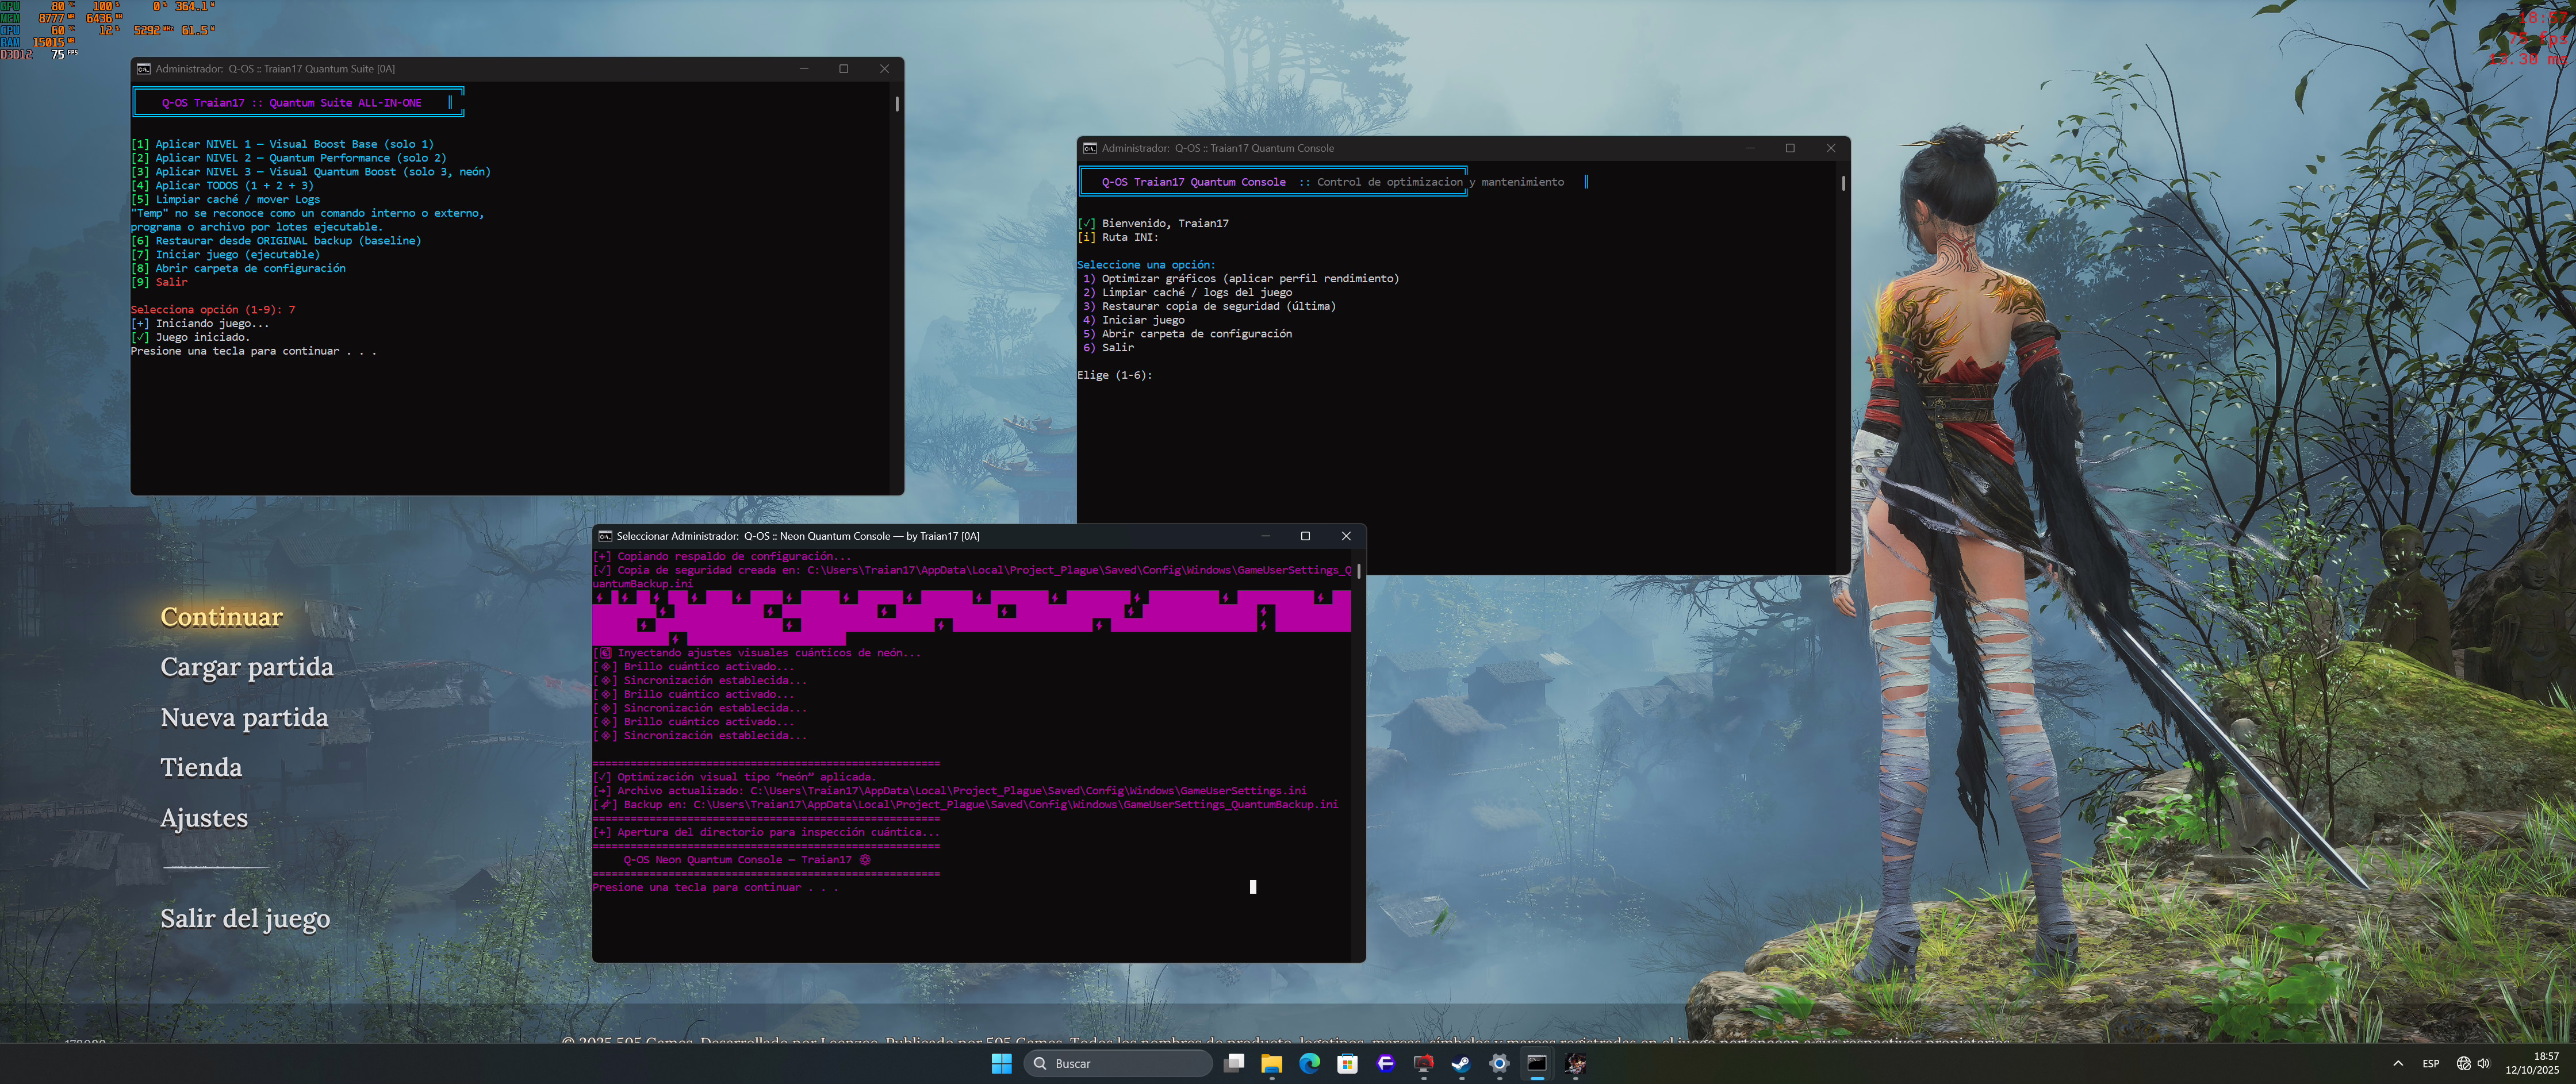Open Settings gear in taskbar
The image size is (2576, 1084).
pos(1499,1063)
